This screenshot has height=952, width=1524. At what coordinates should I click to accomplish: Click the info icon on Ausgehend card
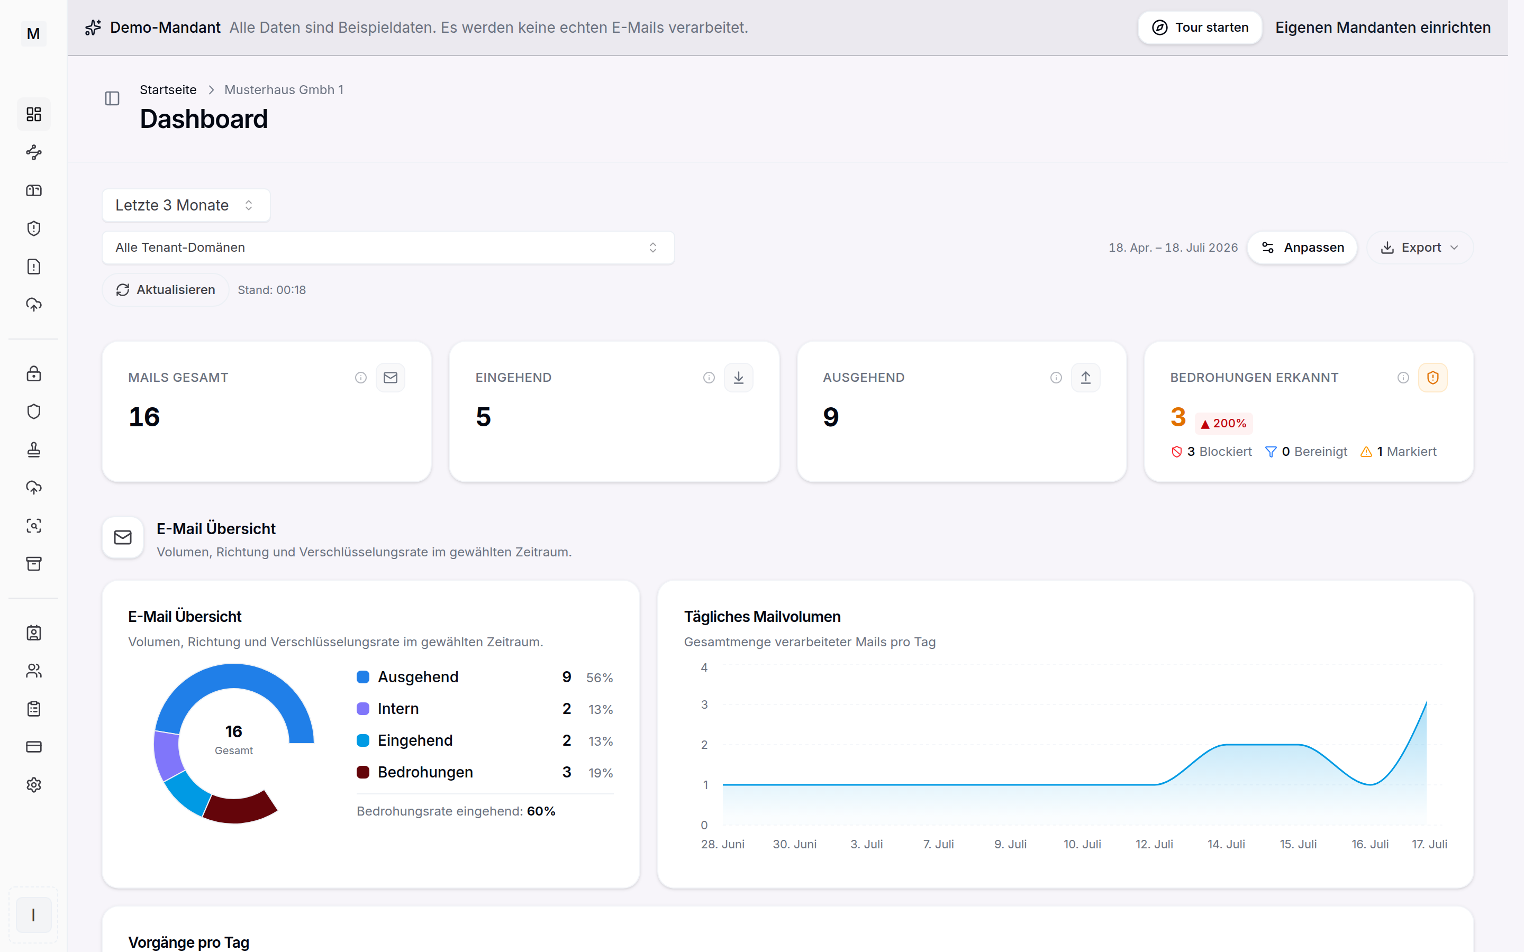(x=1056, y=378)
